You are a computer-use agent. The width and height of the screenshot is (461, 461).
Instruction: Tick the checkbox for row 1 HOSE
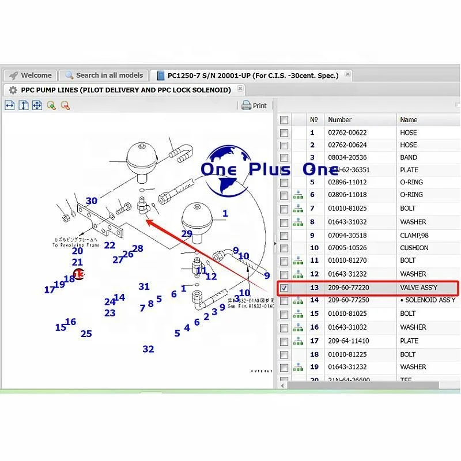pyautogui.click(x=284, y=133)
